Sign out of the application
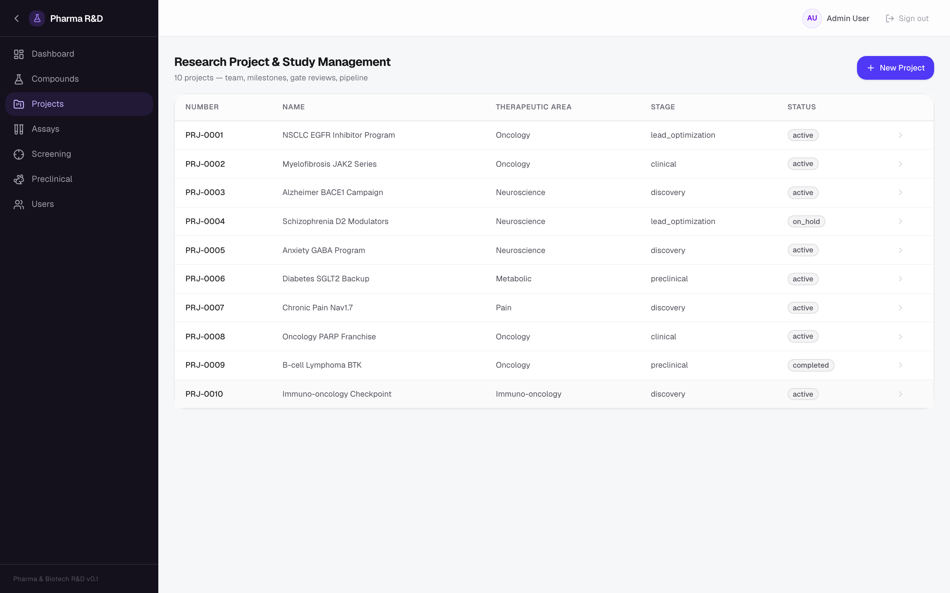 [907, 18]
